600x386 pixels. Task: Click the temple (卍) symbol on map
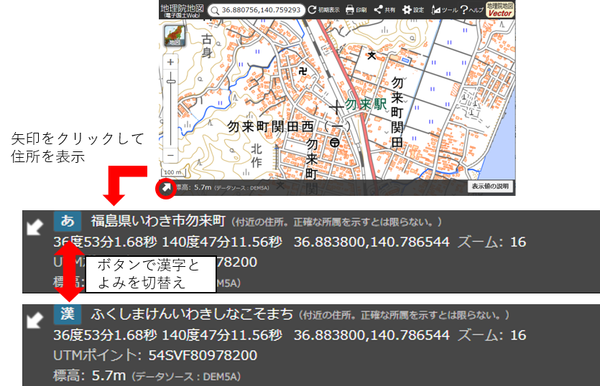[x=303, y=71]
